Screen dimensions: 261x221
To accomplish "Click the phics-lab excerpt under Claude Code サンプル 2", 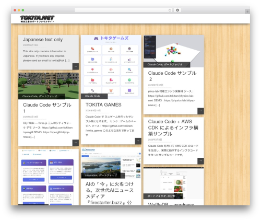I will (x=171, y=98).
